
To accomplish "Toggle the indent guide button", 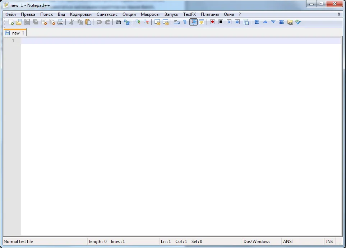I will pyautogui.click(x=193, y=22).
